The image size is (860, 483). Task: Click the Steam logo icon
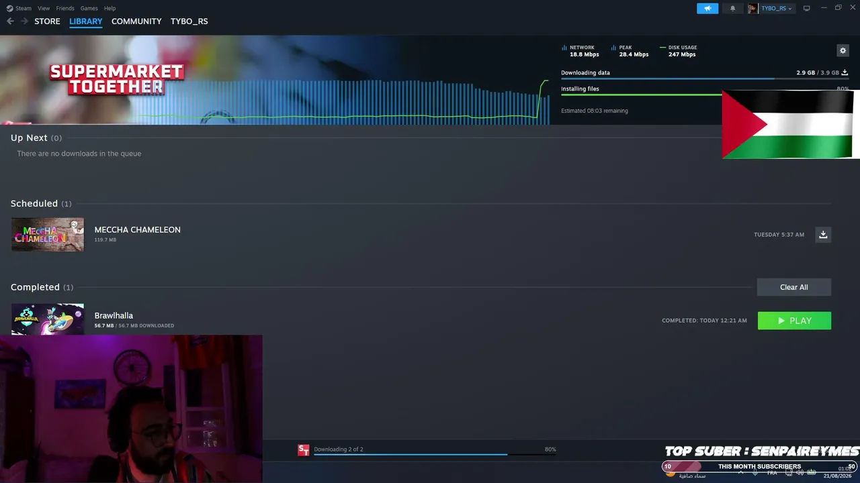(9, 8)
